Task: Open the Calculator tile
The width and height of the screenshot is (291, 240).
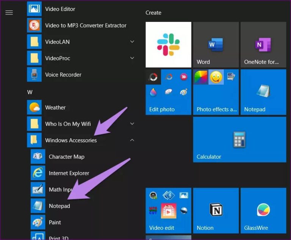Action: coord(239,139)
